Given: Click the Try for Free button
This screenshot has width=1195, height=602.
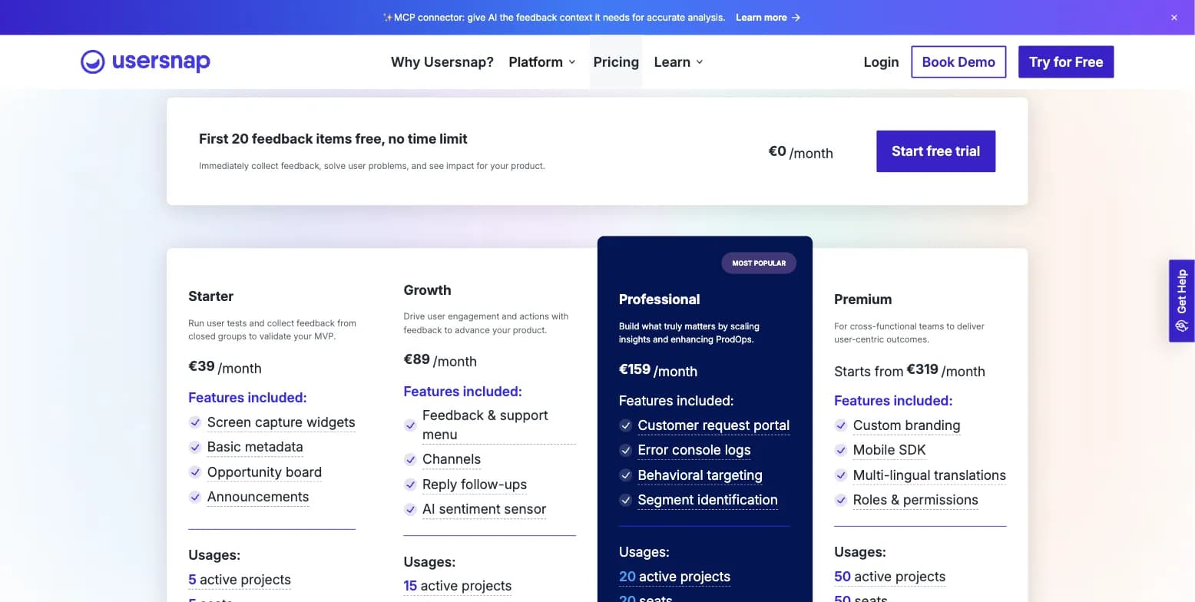Looking at the screenshot, I should coord(1066,62).
